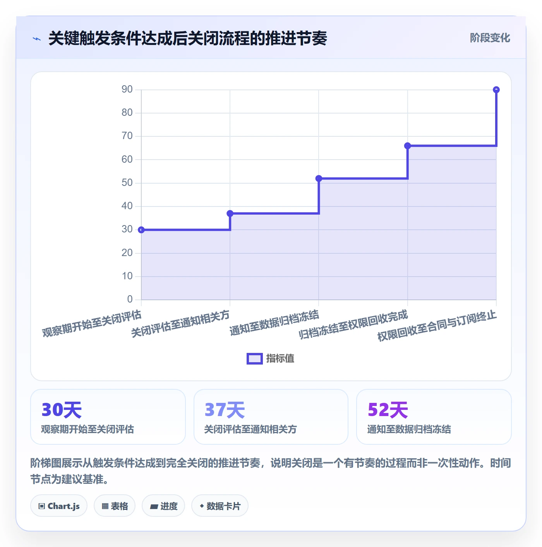Click the bar icon in 进度 tag

coord(154,506)
